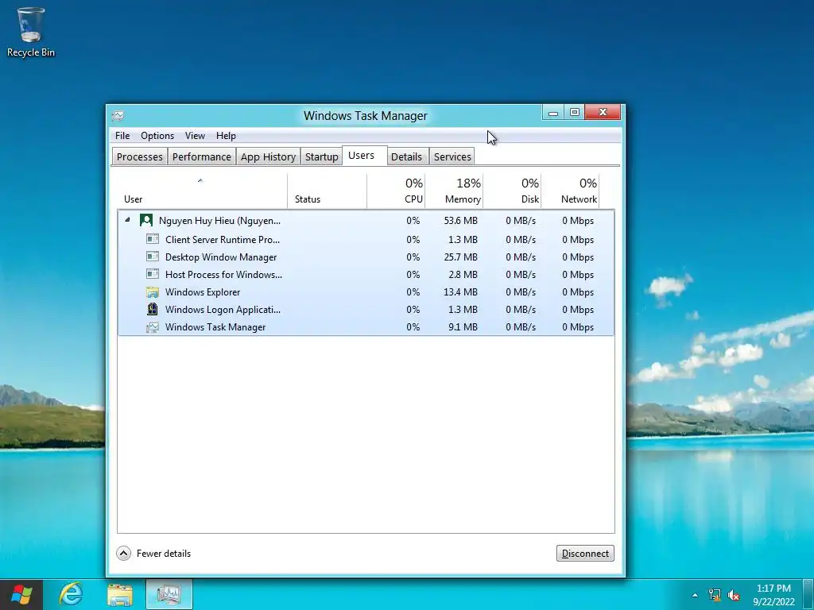Click the 53.6 MB memory value
814x610 pixels.
460,221
